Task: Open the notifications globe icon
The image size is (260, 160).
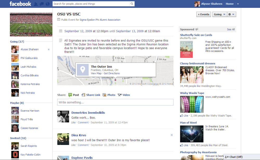Action: [x=47, y=4]
